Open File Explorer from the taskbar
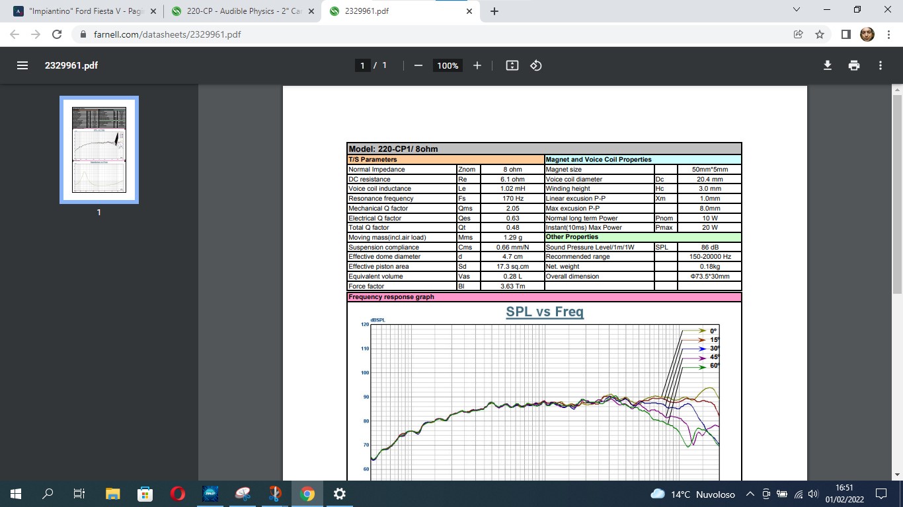The image size is (903, 507). click(113, 493)
